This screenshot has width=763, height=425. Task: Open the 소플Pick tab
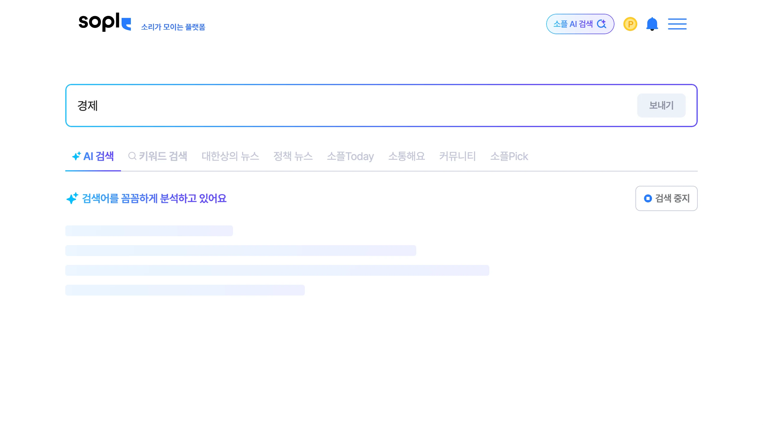pos(509,156)
